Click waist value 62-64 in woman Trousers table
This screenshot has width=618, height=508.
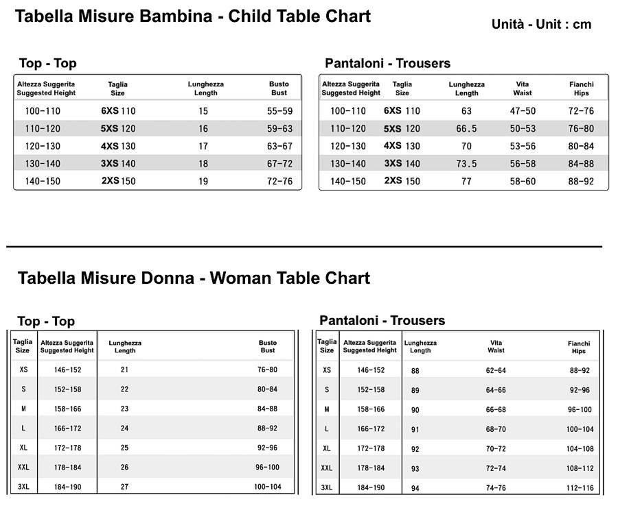pos(496,370)
